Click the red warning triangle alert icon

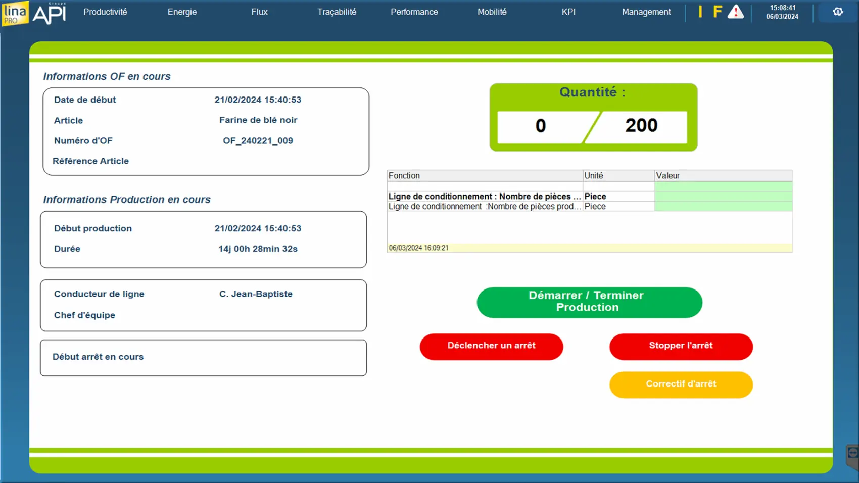(x=736, y=12)
